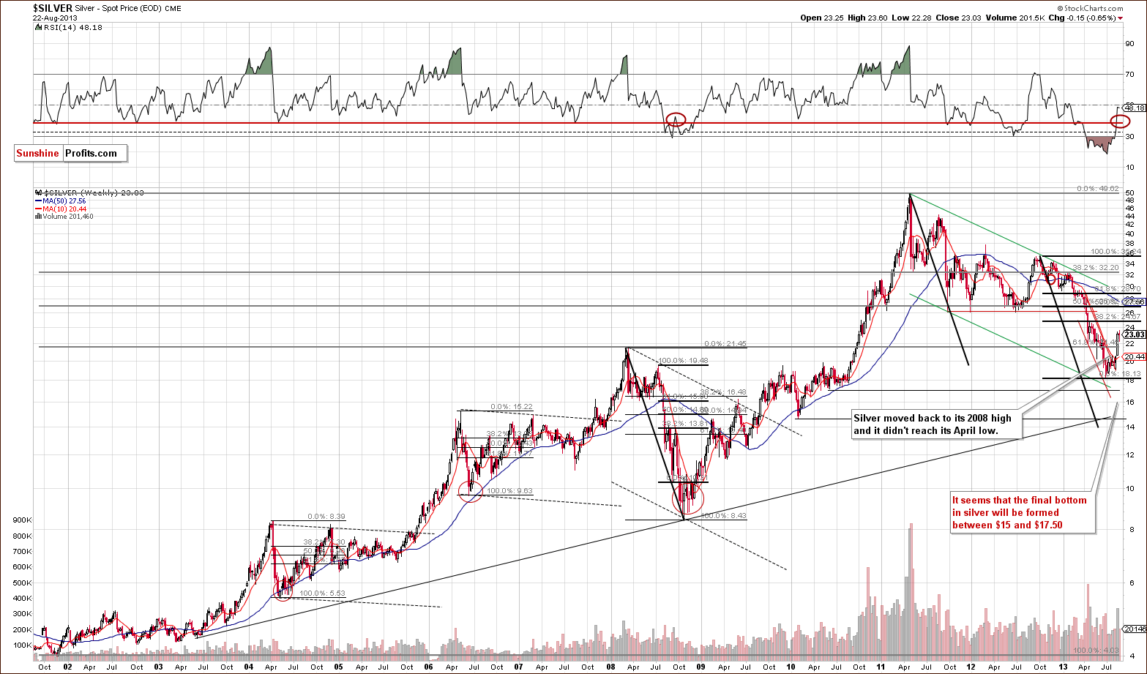Screen dimensions: 1147x674
Task: Click the blue MA(50) legend line marker
Action: click(x=38, y=201)
